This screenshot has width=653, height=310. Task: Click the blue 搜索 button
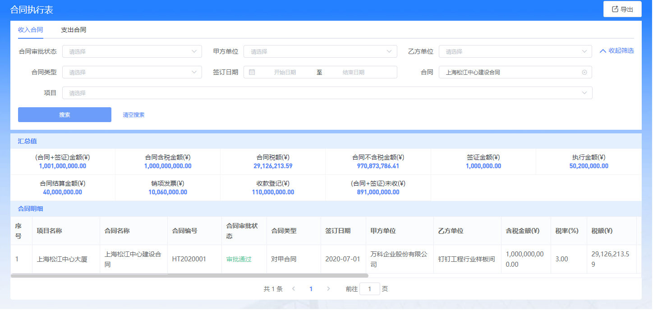click(x=64, y=114)
